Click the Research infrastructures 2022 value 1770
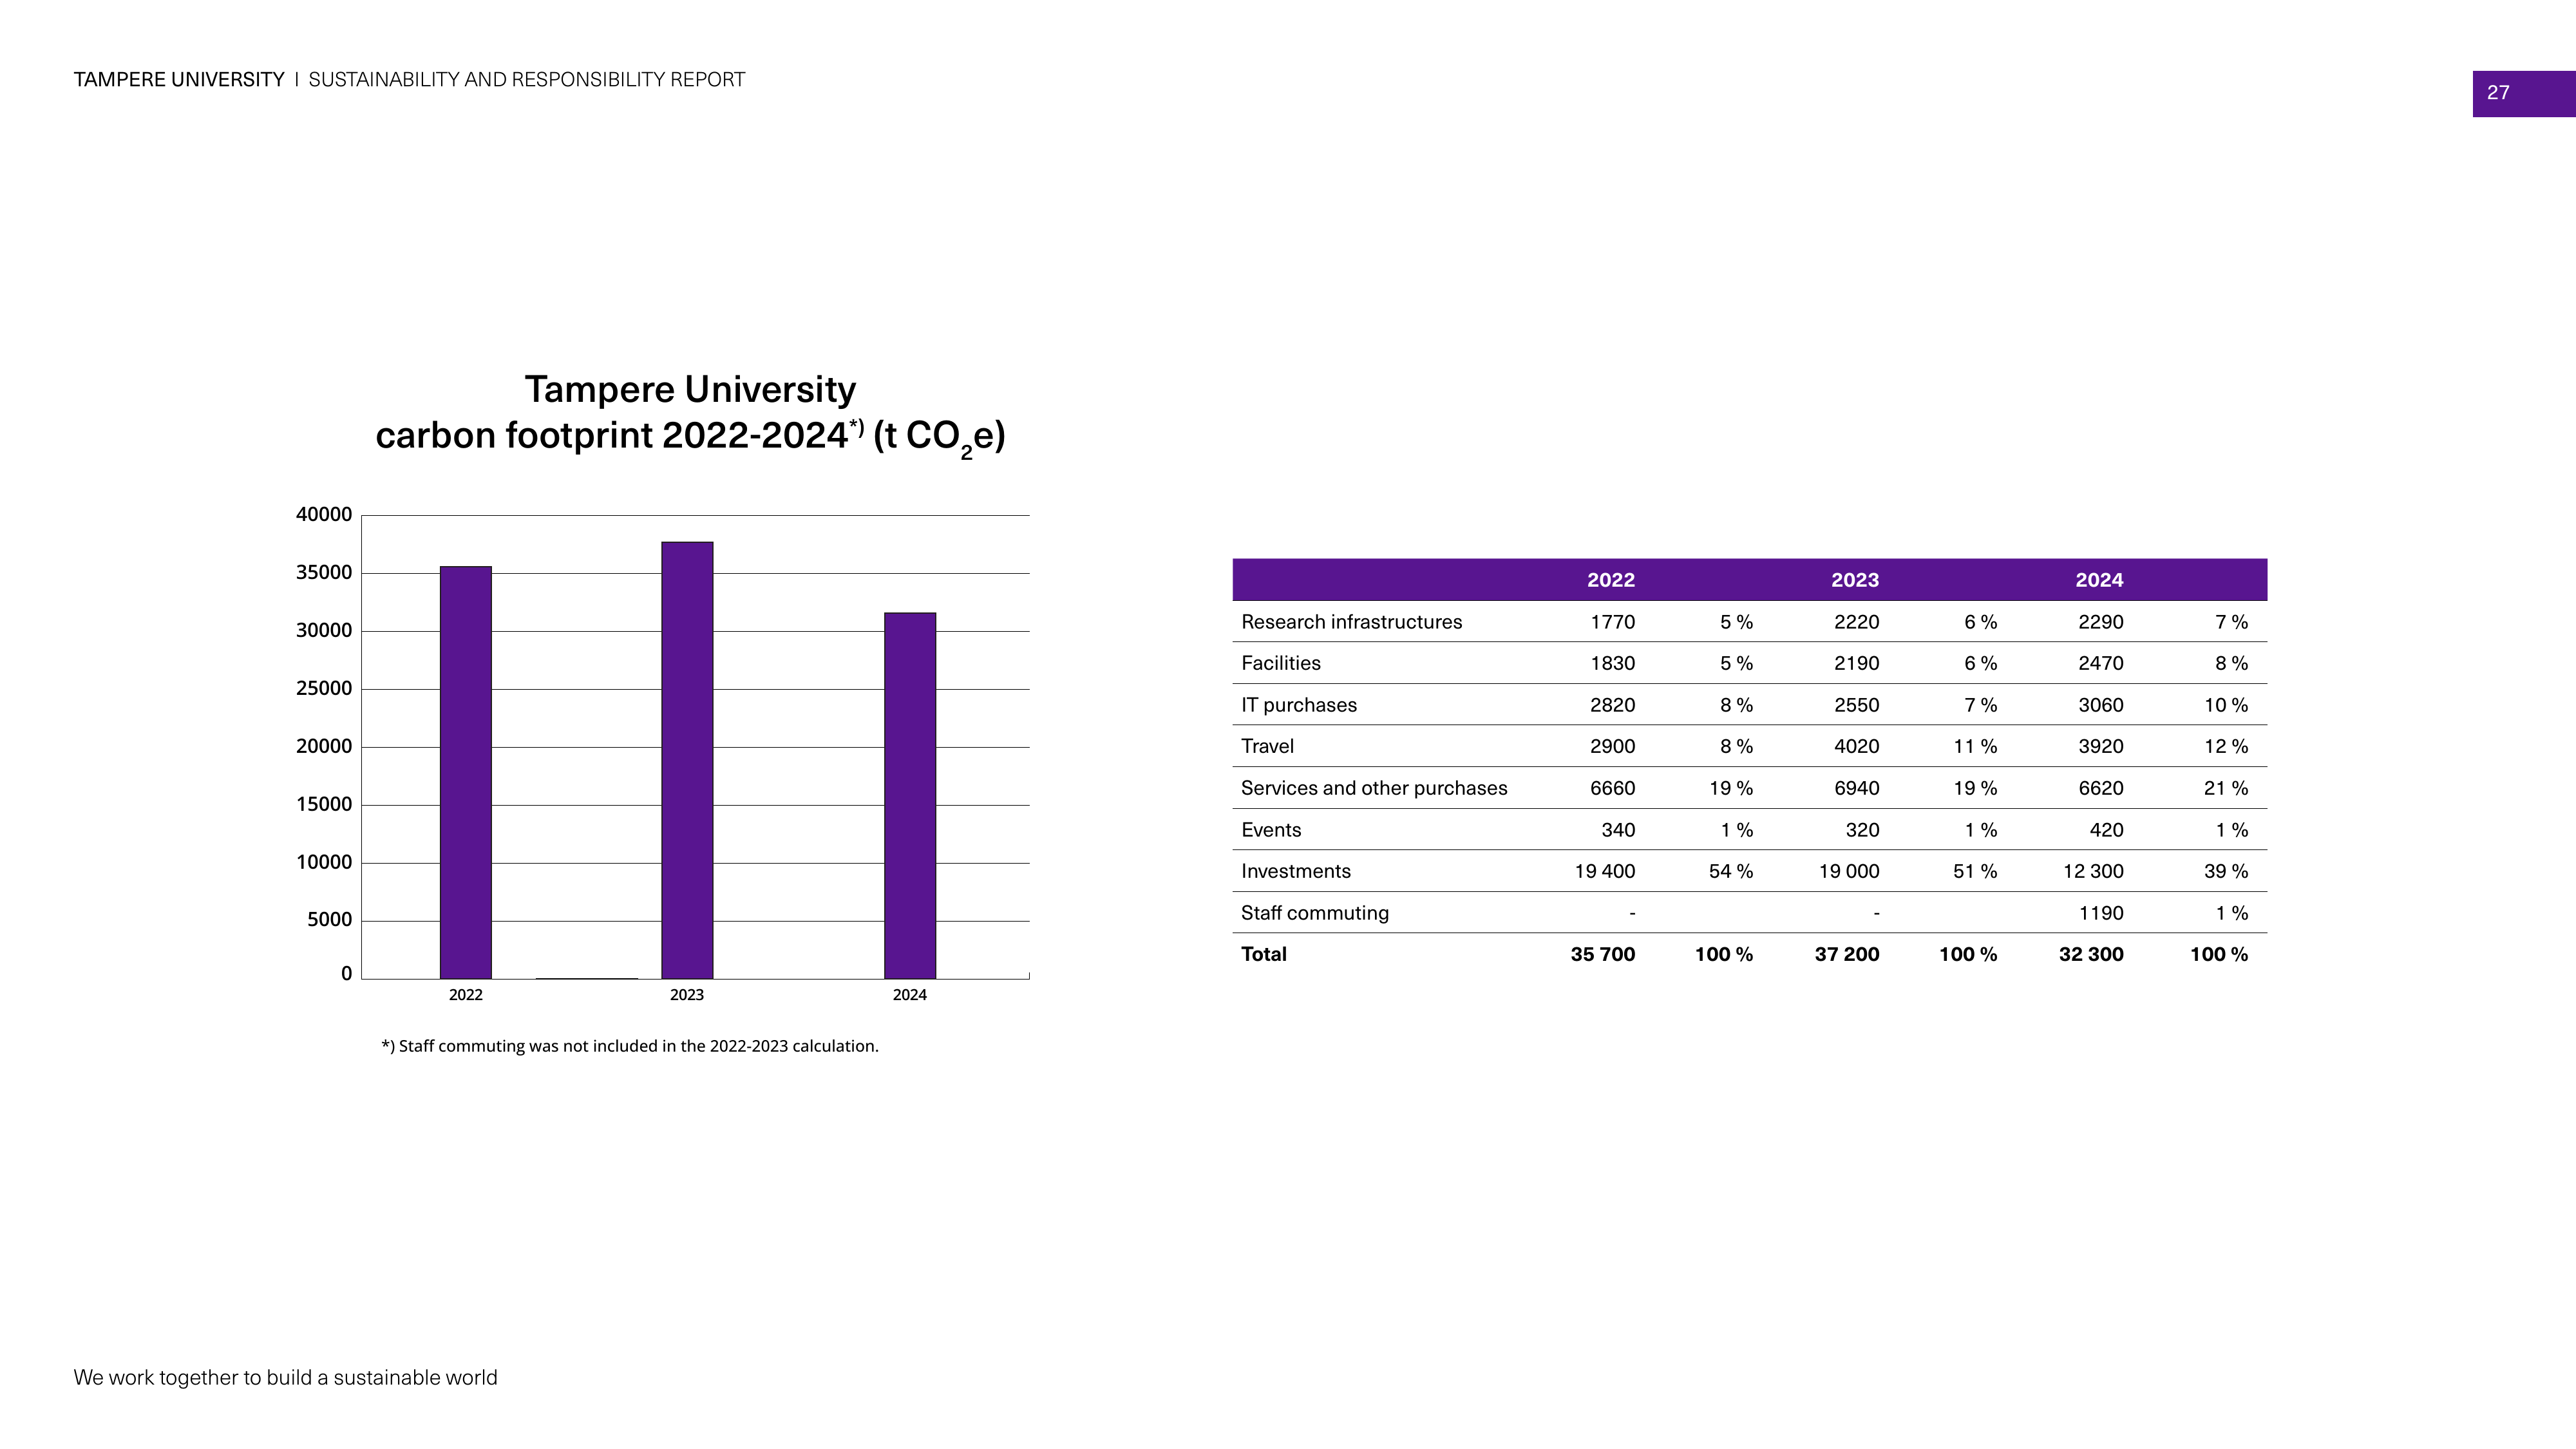 click(x=1613, y=622)
